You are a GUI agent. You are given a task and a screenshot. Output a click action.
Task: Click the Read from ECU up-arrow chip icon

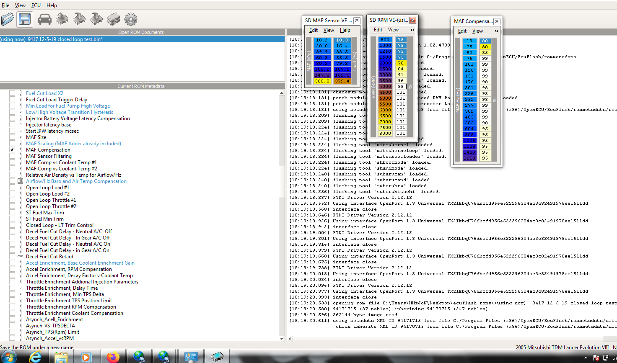point(62,19)
